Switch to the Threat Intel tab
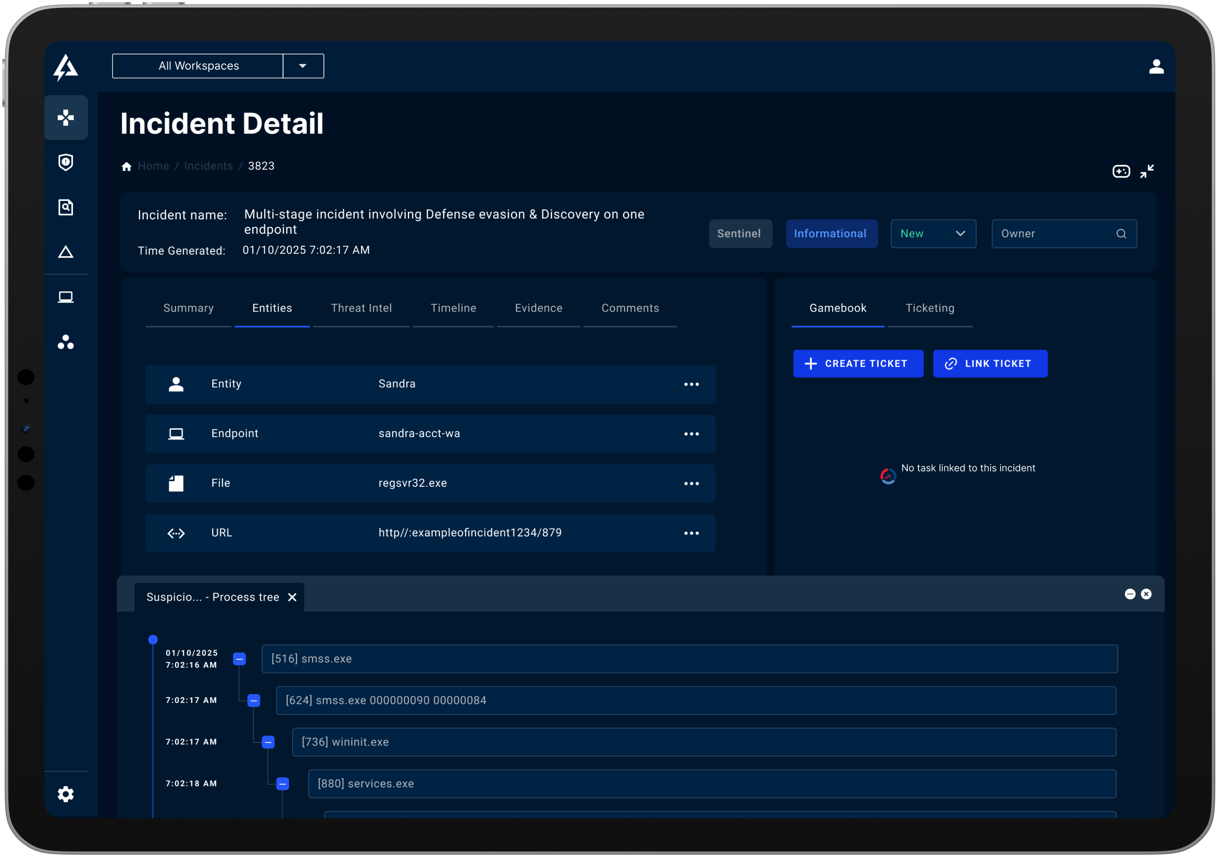The image size is (1220, 859). 361,308
